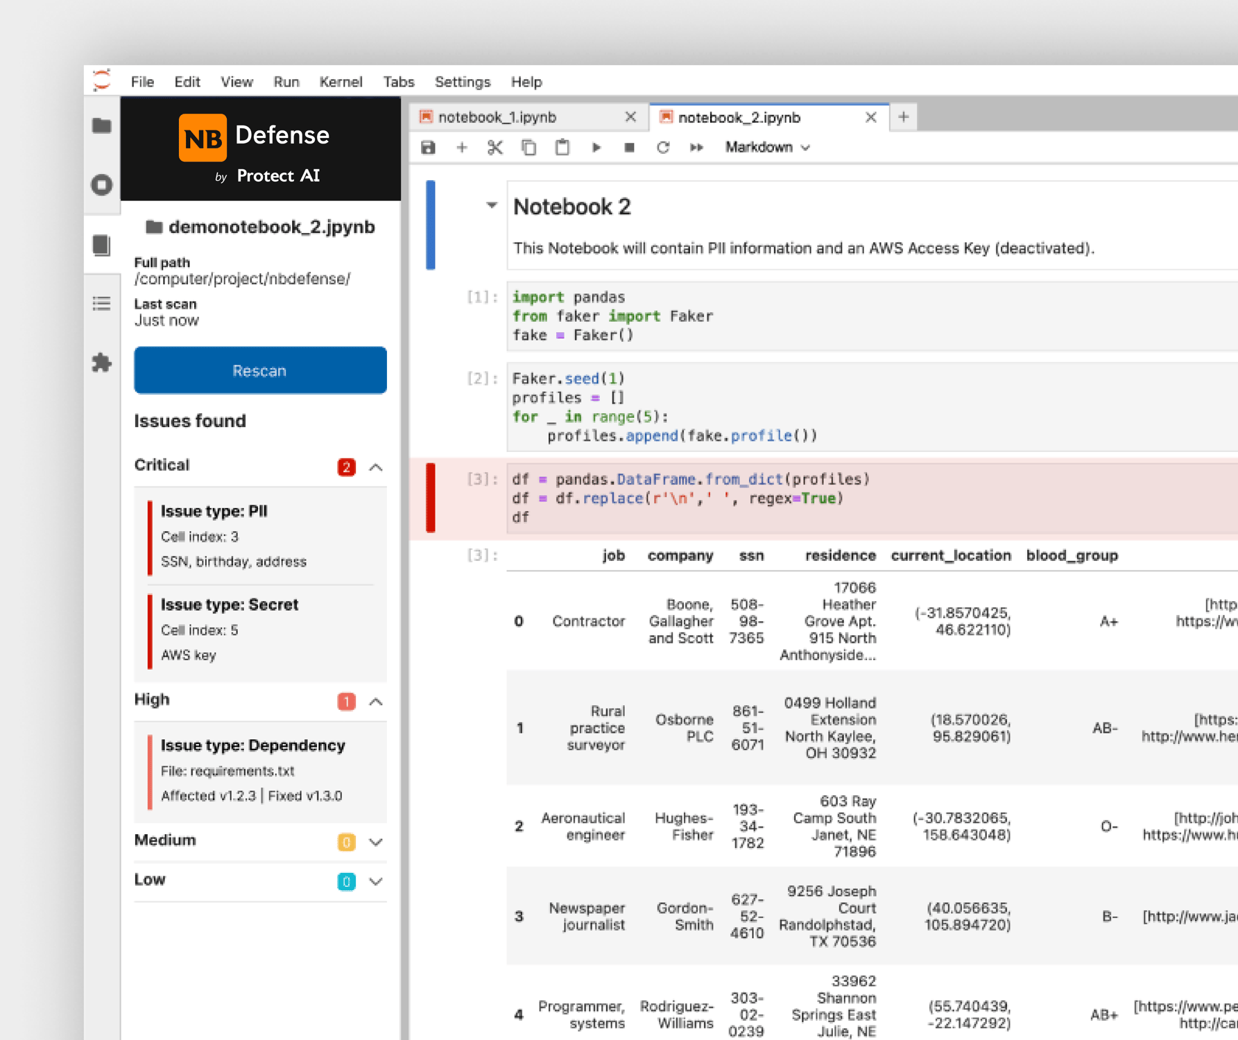Run the selected cell
Viewport: 1238px width, 1040px height.
click(596, 147)
